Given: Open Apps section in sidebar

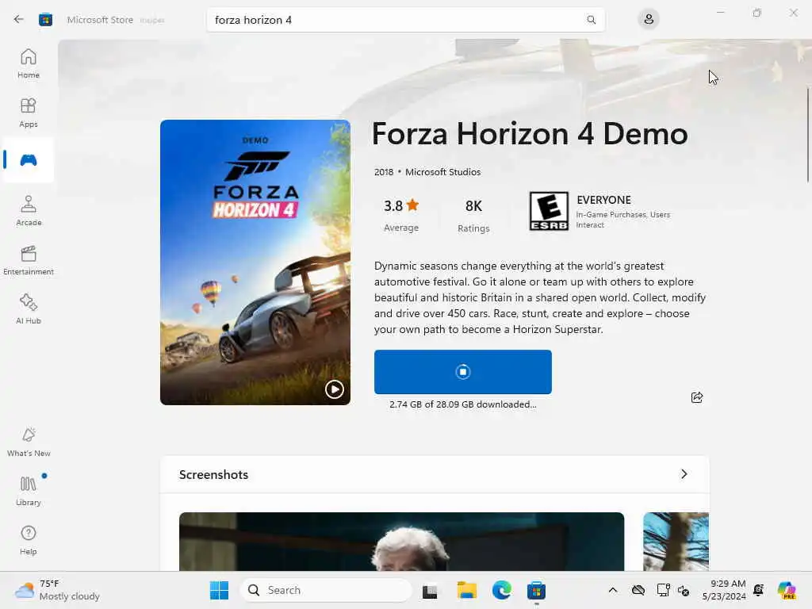Looking at the screenshot, I should (29, 113).
